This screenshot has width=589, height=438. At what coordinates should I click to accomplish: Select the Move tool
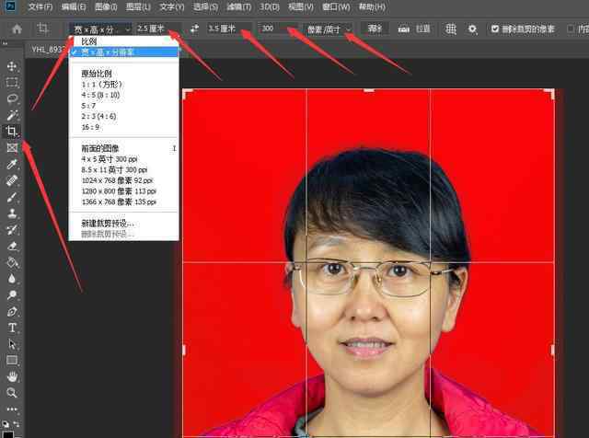click(x=12, y=66)
